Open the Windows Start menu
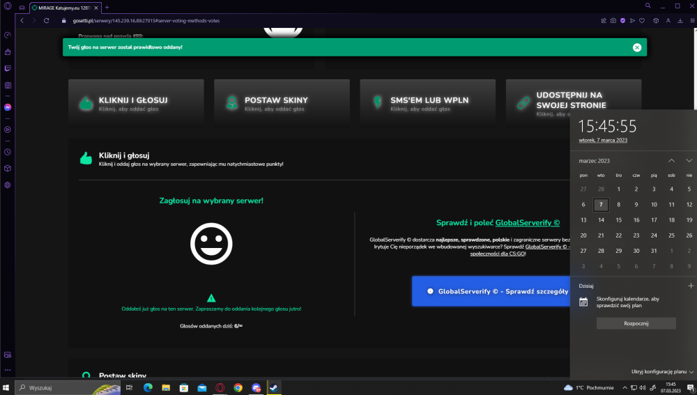 coord(6,387)
